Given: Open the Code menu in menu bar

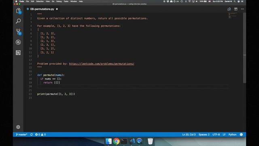Looking at the screenshot, I should pos(21,1).
